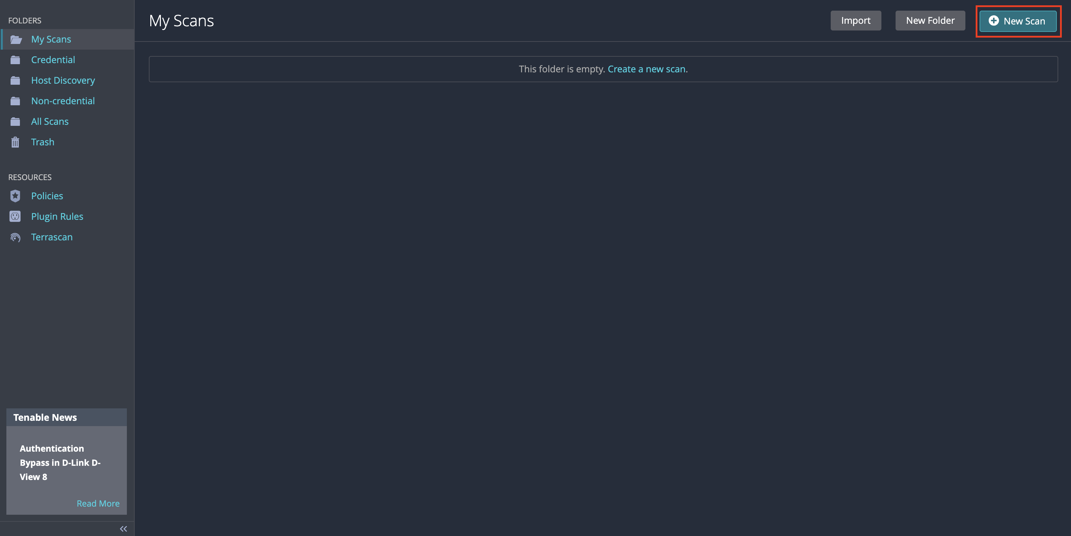Create a folder with New Folder button
Image resolution: width=1071 pixels, height=536 pixels.
(x=930, y=20)
